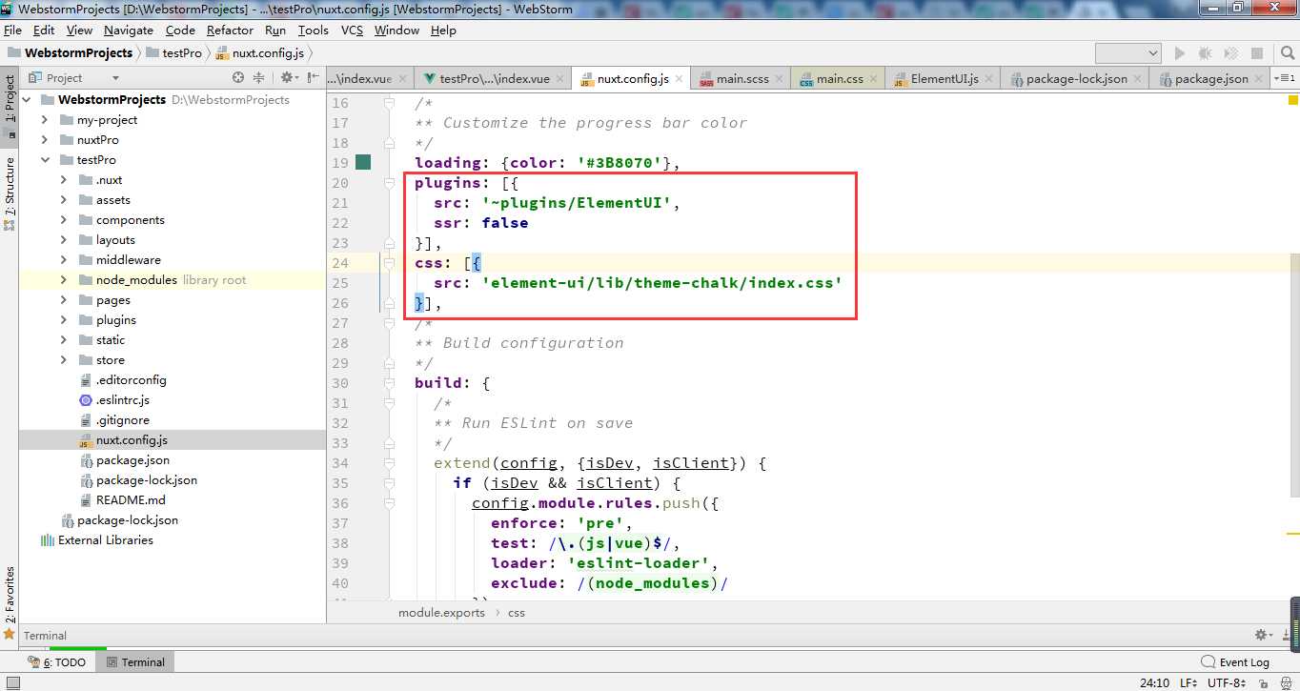The image size is (1300, 691).
Task: Click Scroll from Source target icon
Action: tap(238, 78)
